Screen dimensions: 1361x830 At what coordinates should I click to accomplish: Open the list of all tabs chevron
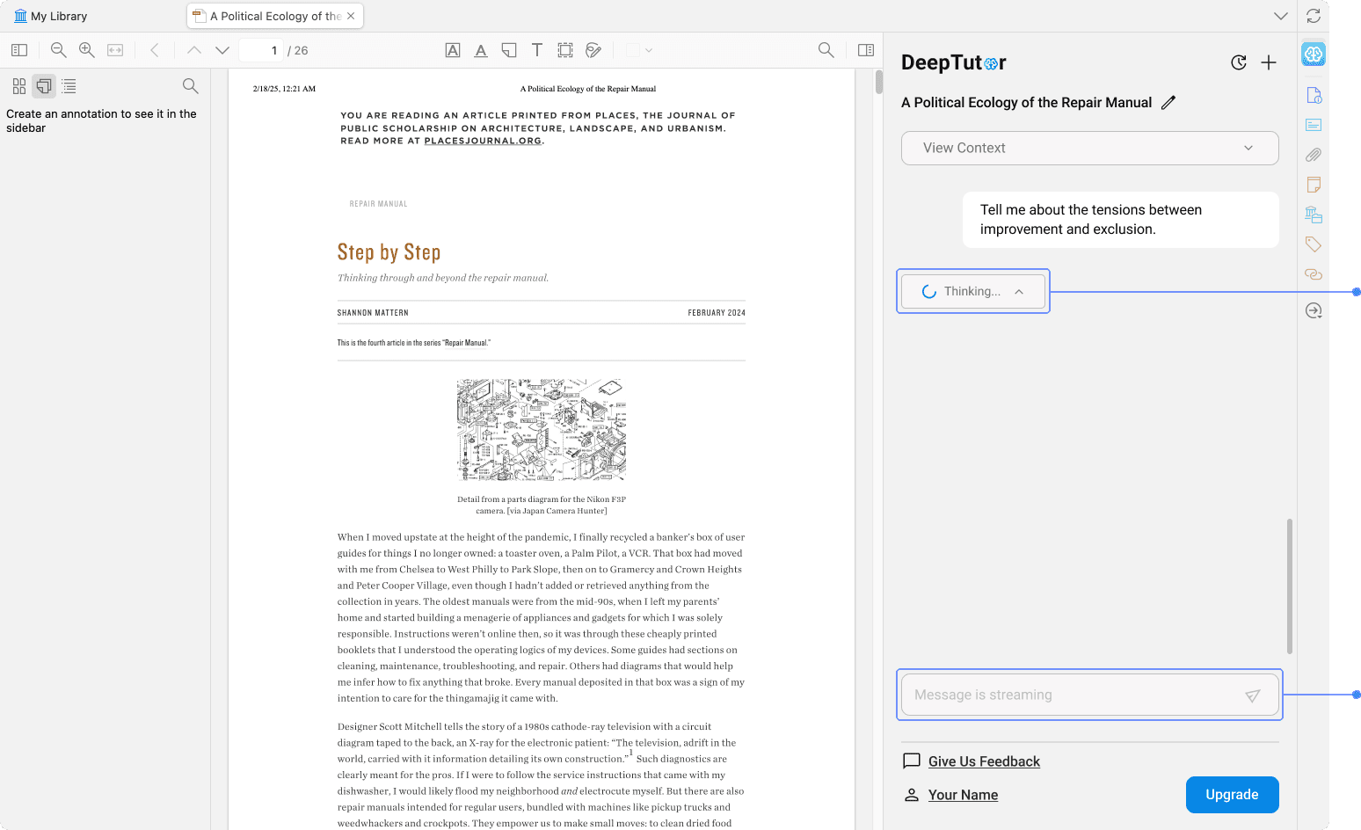coord(1281,16)
